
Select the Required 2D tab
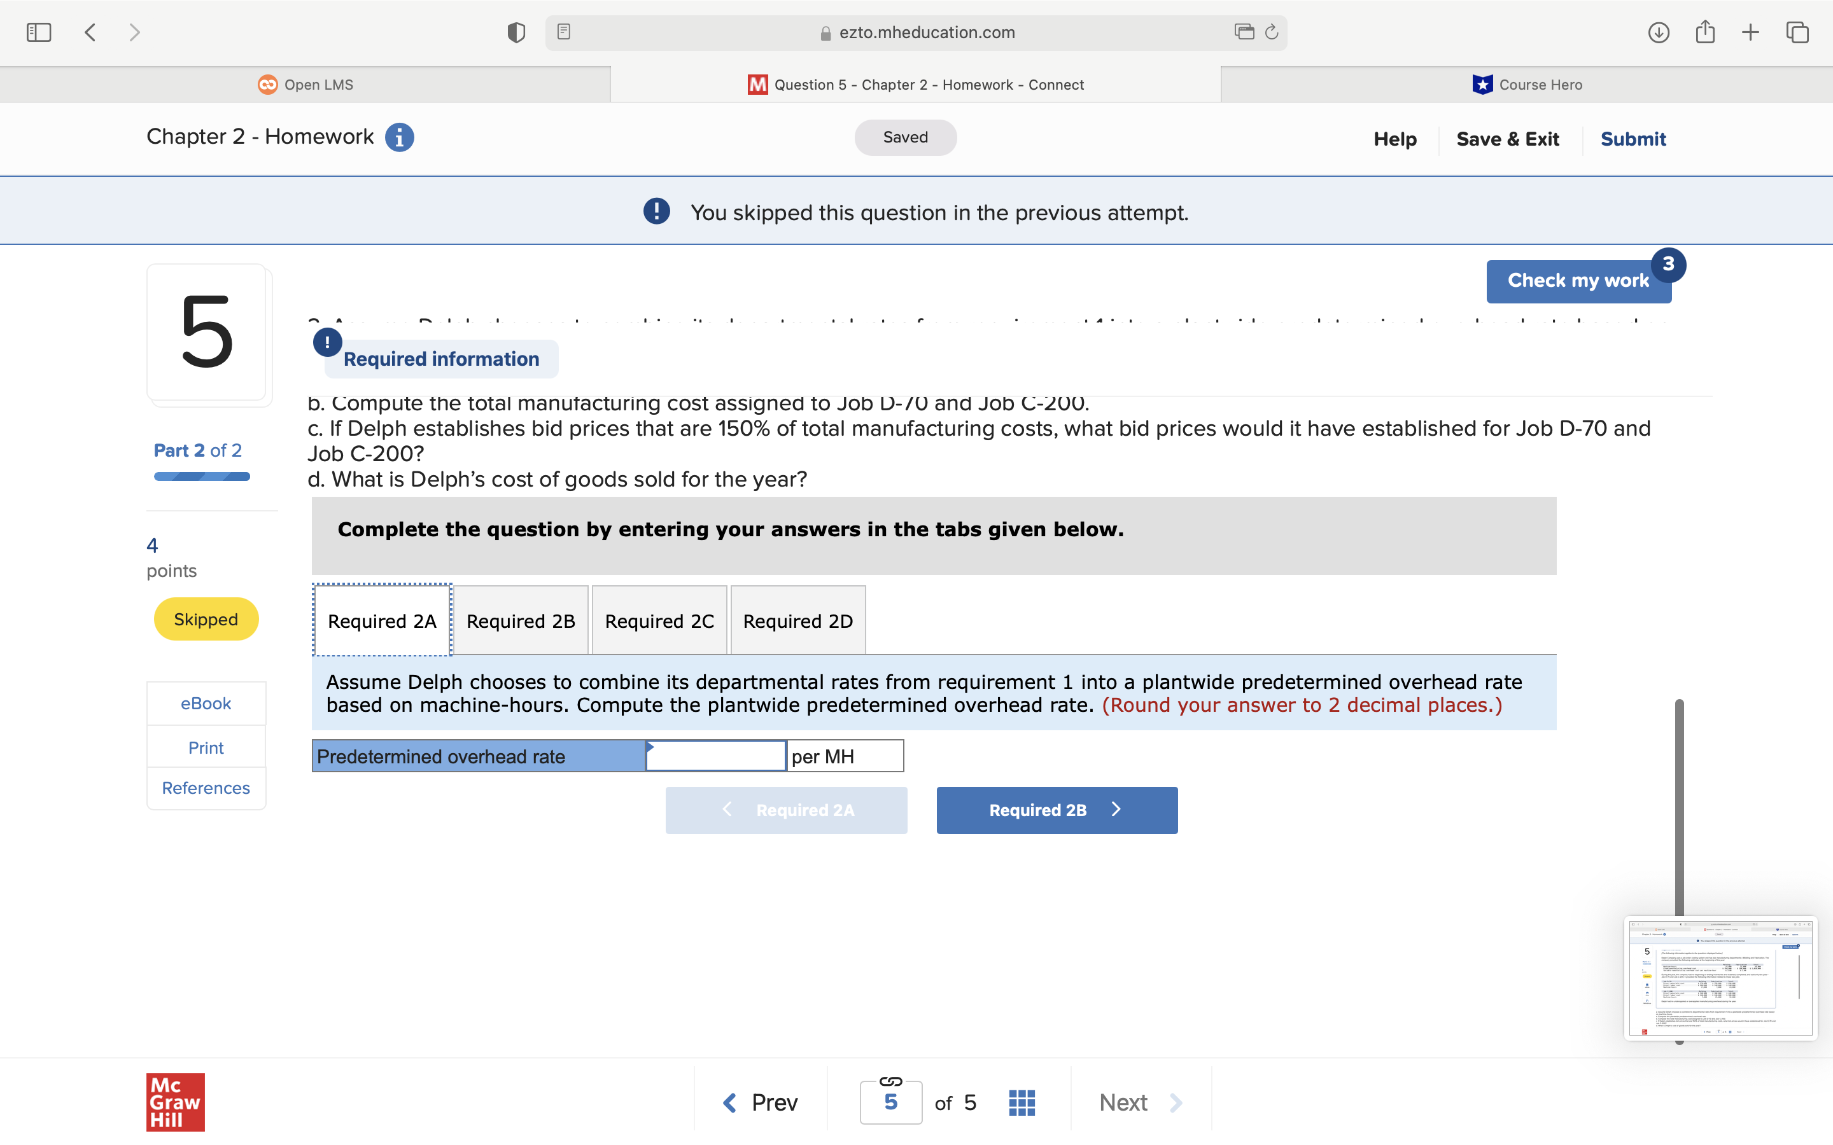tap(797, 621)
